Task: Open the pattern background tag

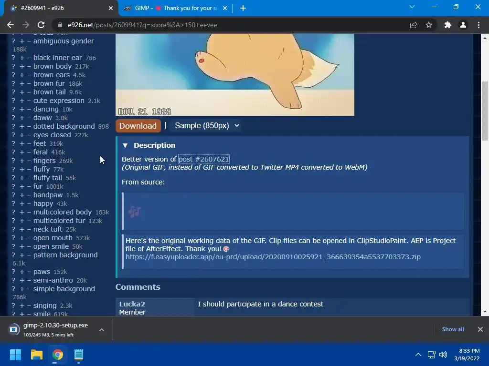Action: pyautogui.click(x=65, y=255)
